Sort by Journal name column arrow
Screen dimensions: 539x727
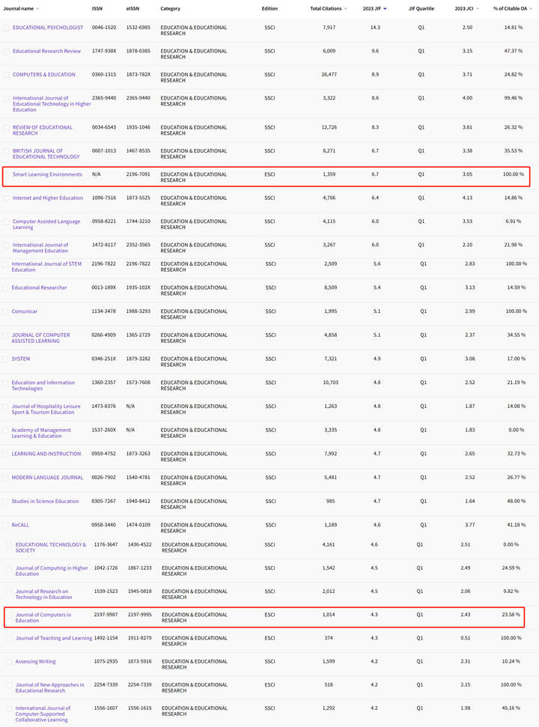click(x=38, y=9)
